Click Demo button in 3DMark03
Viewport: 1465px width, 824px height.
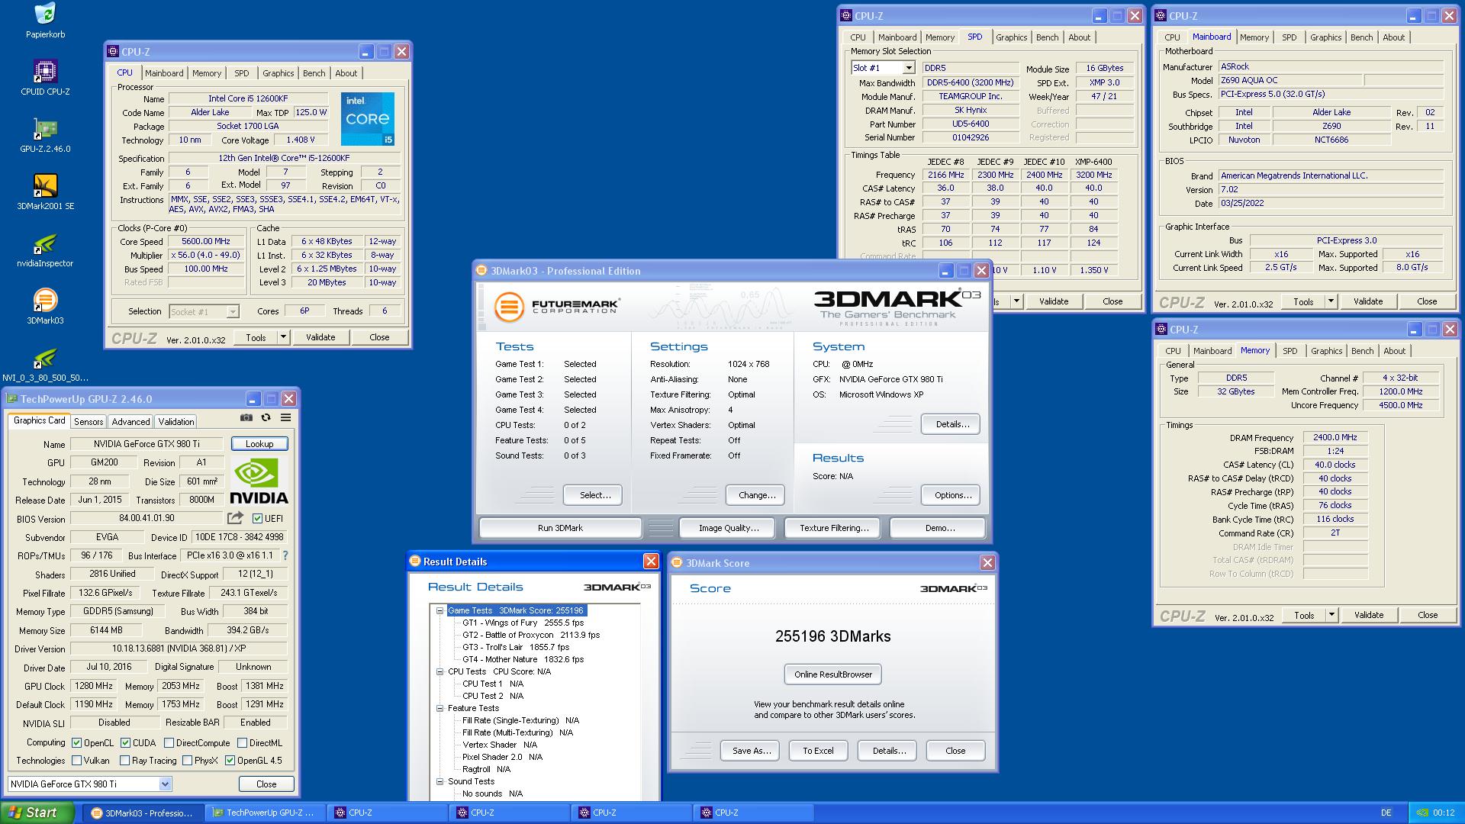tap(939, 528)
